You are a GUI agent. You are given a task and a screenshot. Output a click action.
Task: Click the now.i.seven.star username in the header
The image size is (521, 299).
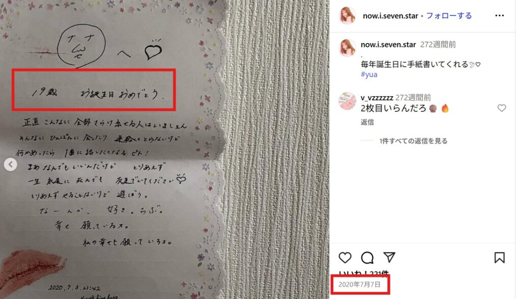point(390,16)
